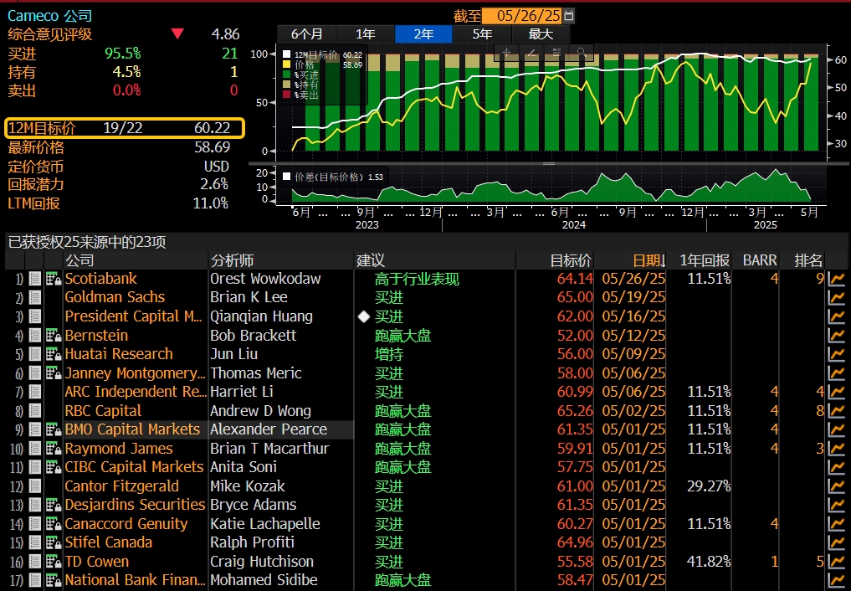Open the TD Cowen firm link

[97, 562]
